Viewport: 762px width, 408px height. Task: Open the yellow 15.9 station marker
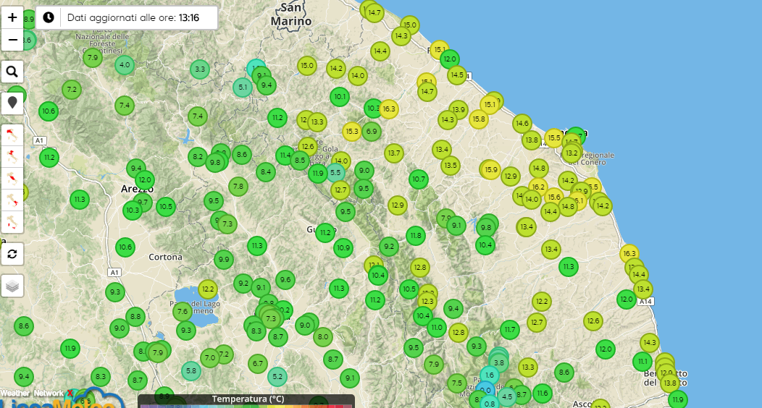click(x=491, y=171)
